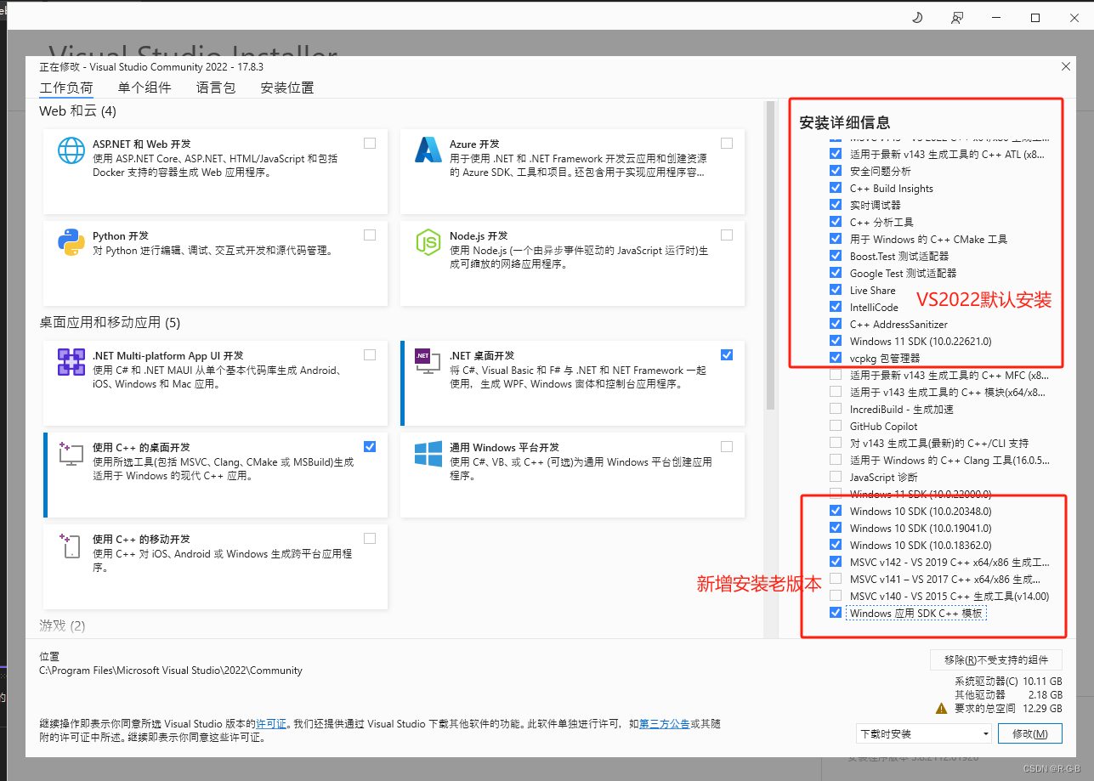The height and width of the screenshot is (781, 1094).
Task: Open the feedback icon in title bar
Action: (957, 18)
